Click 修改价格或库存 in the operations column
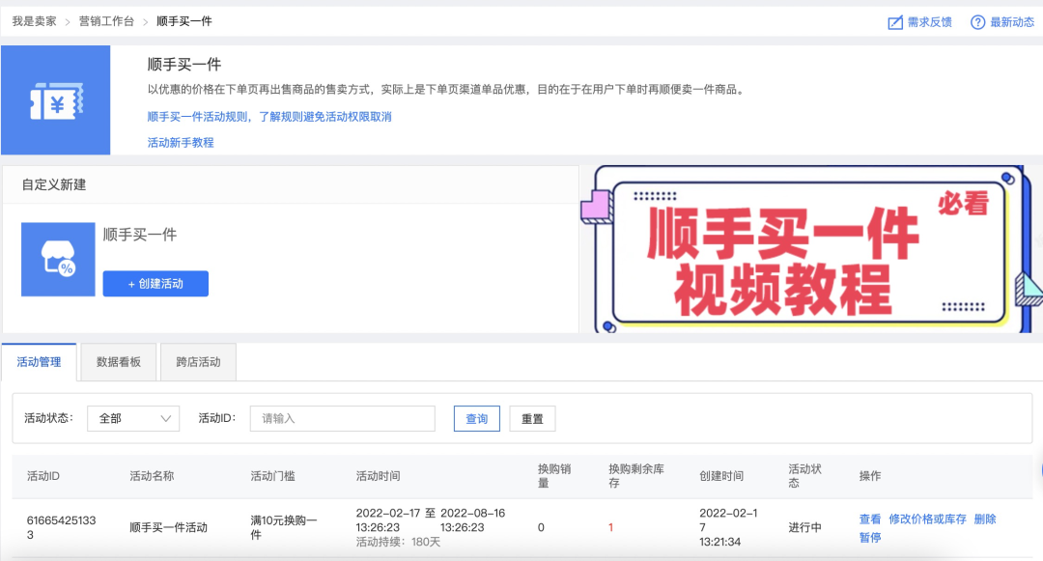The image size is (1043, 561). tap(926, 519)
